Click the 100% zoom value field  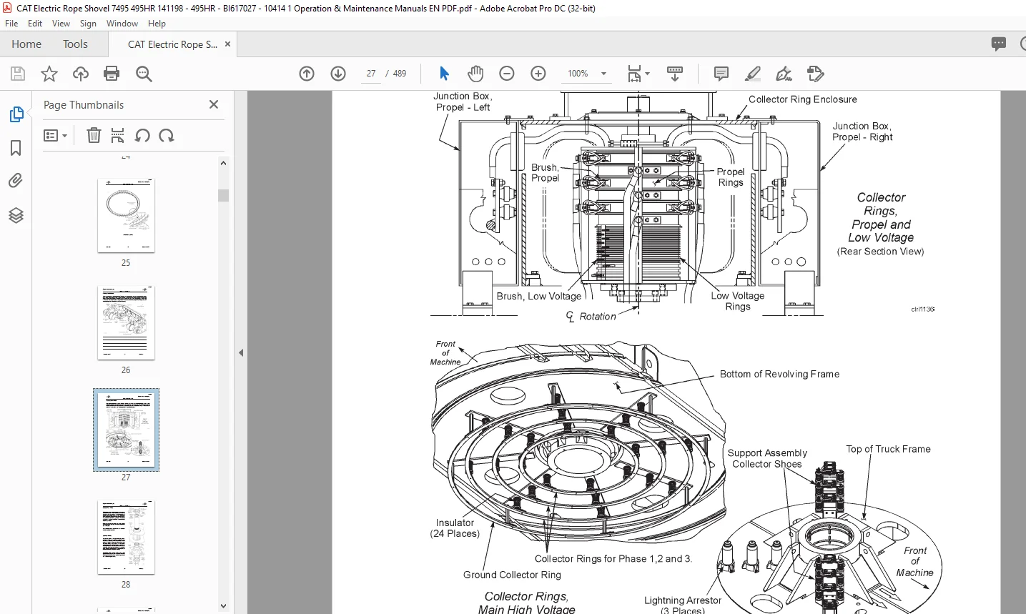coord(578,74)
